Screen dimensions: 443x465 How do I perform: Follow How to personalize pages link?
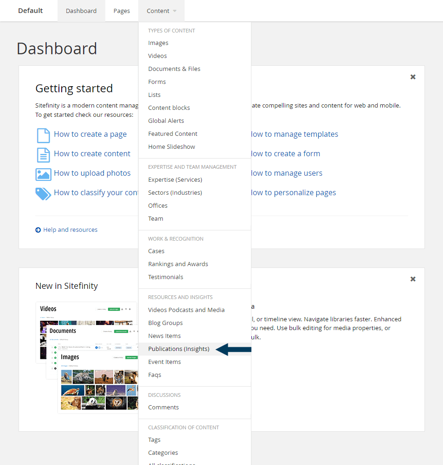point(294,193)
